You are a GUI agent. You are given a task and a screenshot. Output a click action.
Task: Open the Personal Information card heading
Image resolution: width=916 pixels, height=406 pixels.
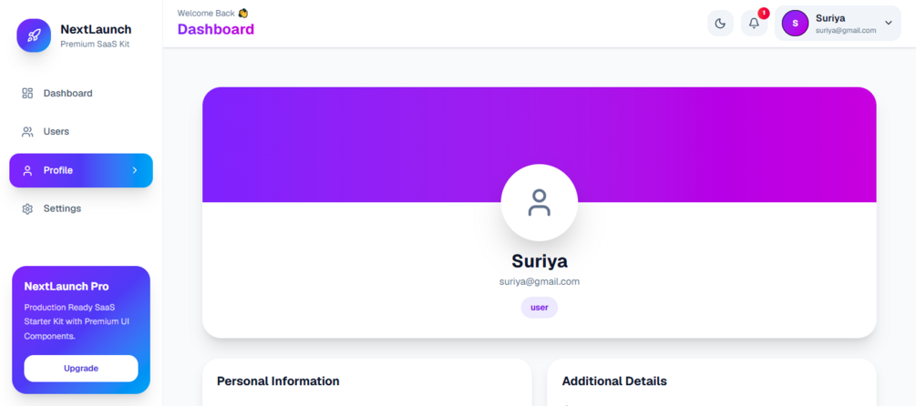click(x=278, y=381)
